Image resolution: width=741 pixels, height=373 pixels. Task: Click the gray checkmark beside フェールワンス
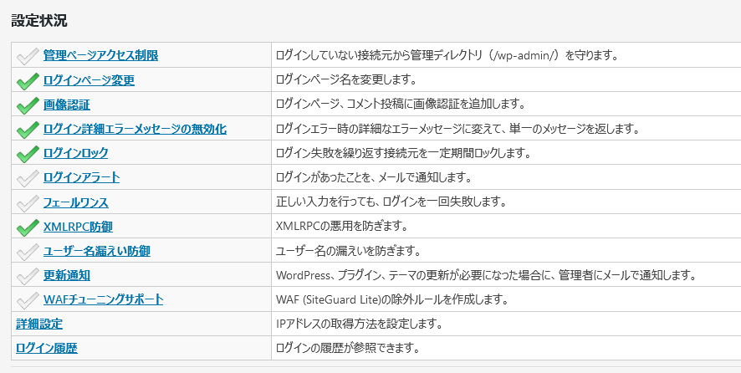(28, 203)
